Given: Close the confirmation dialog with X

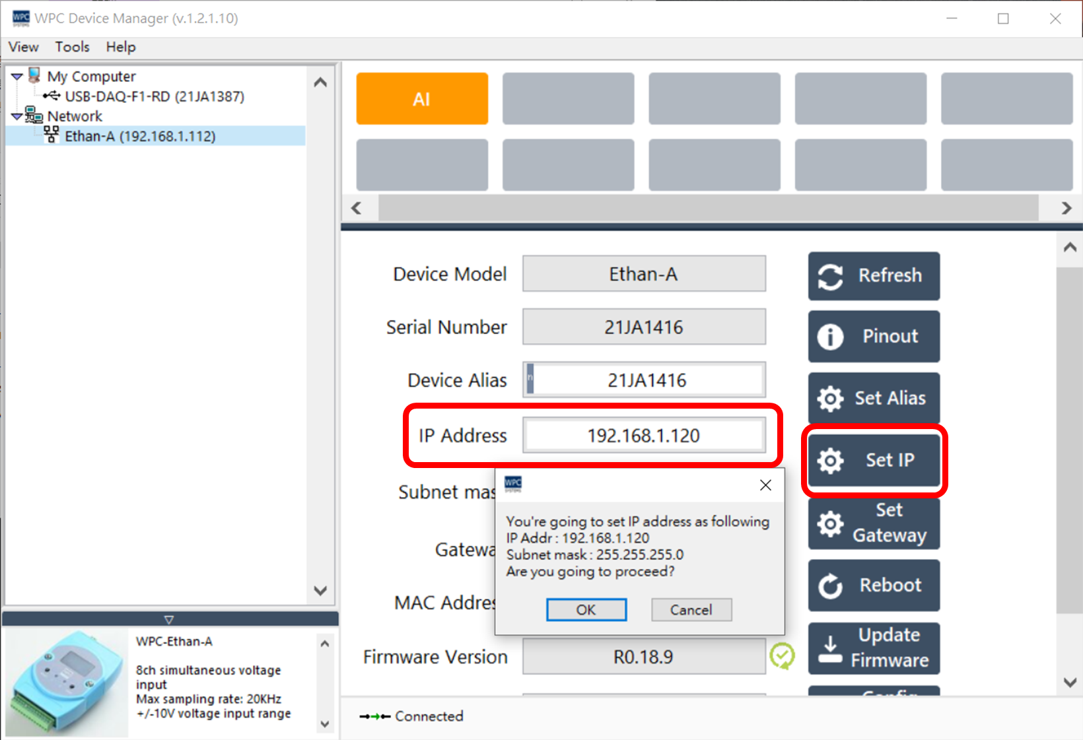Looking at the screenshot, I should coord(765,485).
